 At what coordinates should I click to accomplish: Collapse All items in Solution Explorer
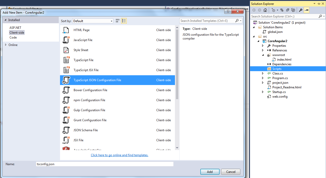[x=288, y=10]
